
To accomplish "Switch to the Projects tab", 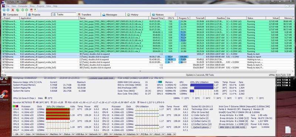I will click(39, 14).
